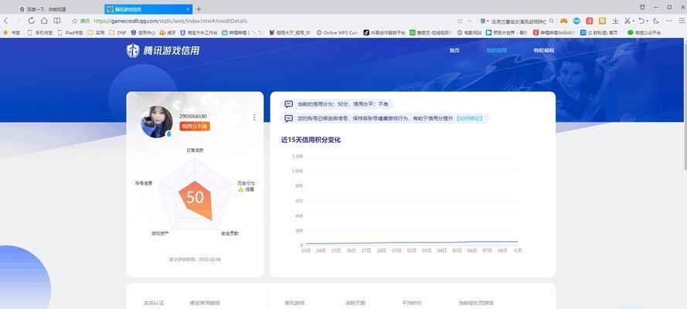Go back with the browser back arrow
The image size is (687, 309).
5,21
